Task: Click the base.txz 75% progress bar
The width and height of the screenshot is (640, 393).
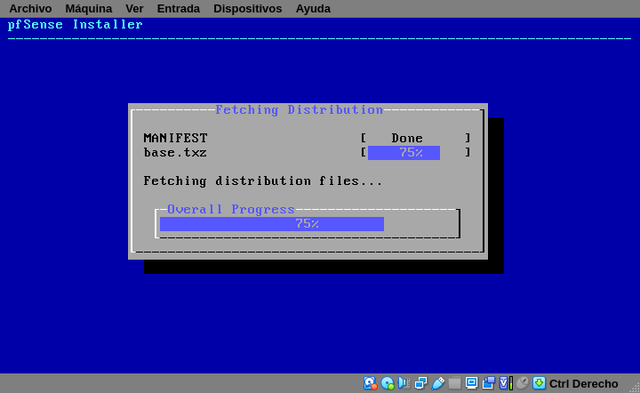Action: click(x=415, y=153)
